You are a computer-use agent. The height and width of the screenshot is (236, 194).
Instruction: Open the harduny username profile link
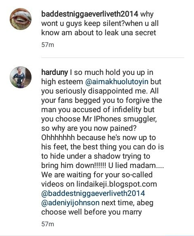pos(55,72)
